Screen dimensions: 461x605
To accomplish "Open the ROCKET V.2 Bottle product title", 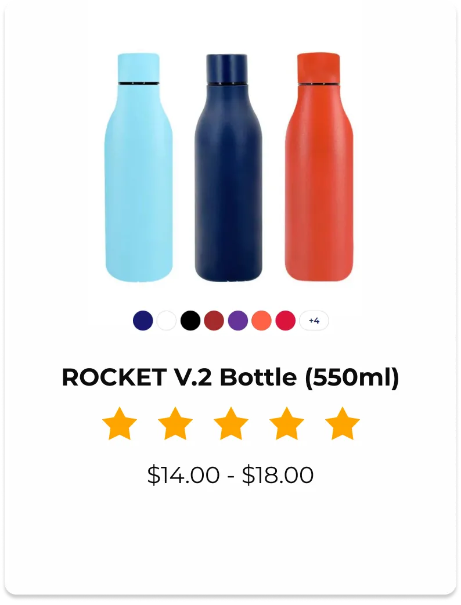I will point(230,377).
